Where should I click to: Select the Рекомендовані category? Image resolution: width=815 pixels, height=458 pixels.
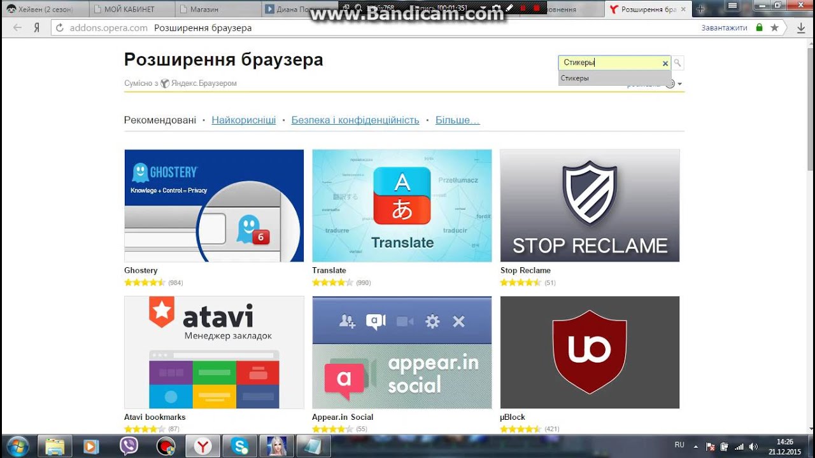tap(160, 120)
